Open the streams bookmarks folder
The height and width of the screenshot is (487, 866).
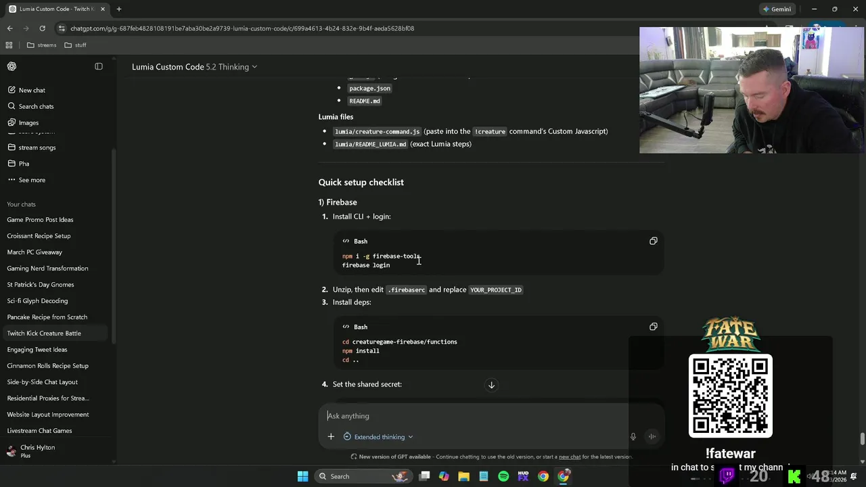(42, 45)
